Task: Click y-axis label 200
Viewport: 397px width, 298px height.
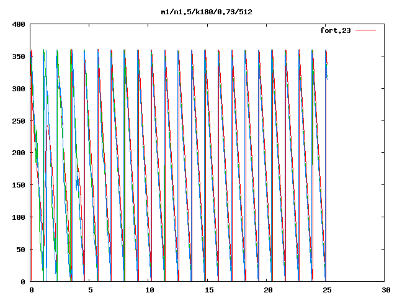Action: [19, 153]
